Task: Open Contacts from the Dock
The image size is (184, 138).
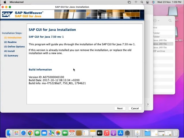Action: (79, 133)
